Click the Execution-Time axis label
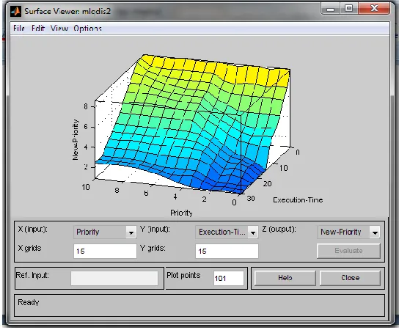The image size is (399, 330). 298,200
